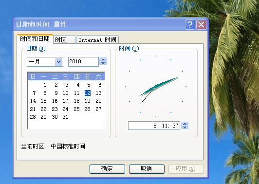
Task: Choose day 16 in the calendar
Action: (x=55, y=101)
